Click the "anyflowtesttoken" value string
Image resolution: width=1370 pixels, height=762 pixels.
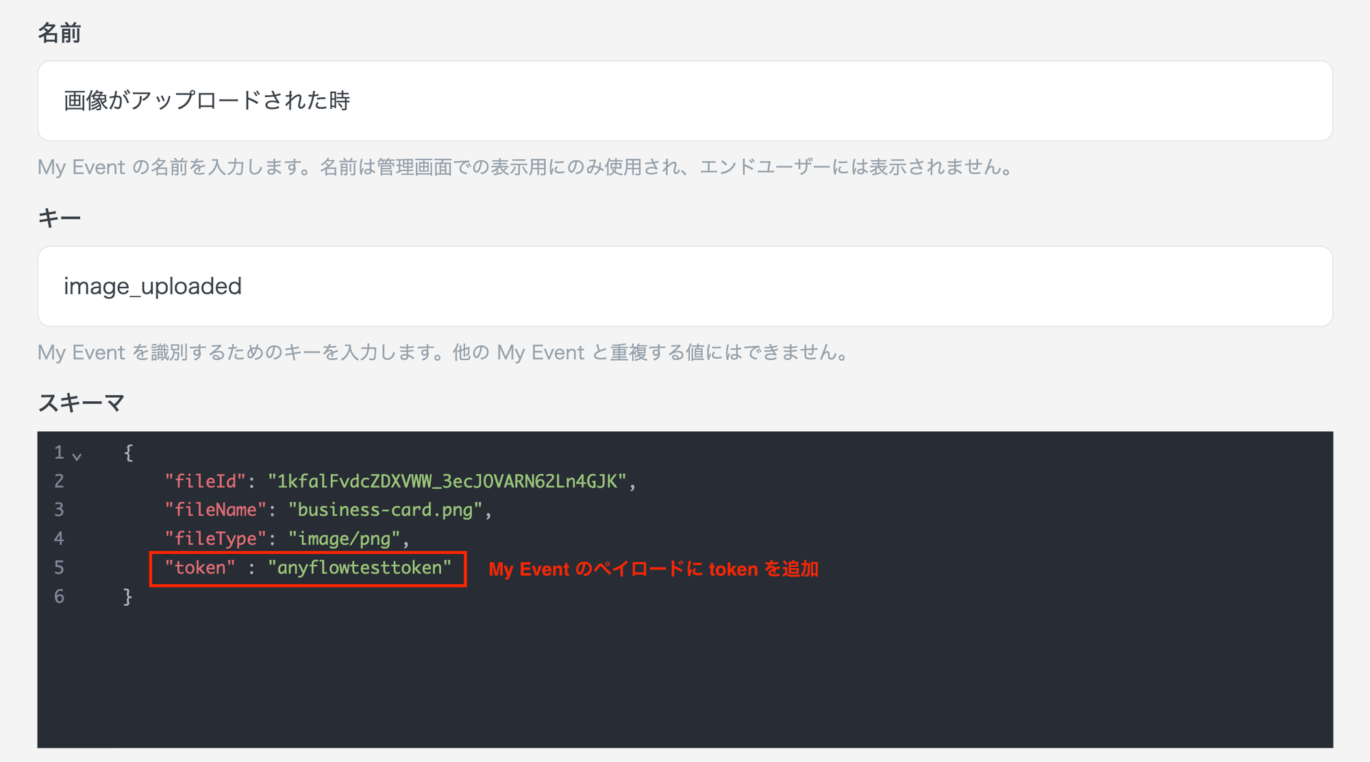click(360, 568)
